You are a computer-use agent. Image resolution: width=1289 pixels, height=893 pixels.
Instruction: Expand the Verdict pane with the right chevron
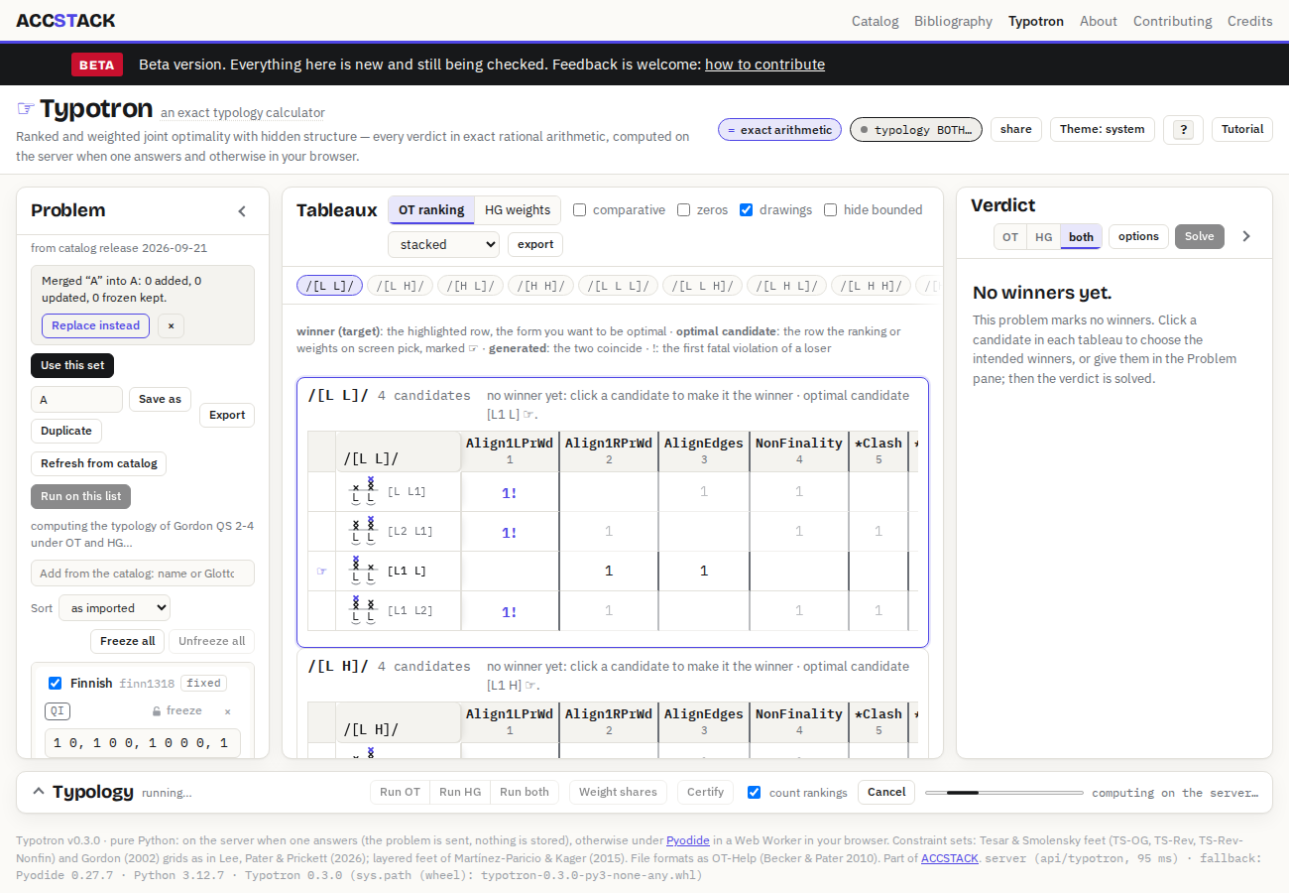pyautogui.click(x=1246, y=236)
